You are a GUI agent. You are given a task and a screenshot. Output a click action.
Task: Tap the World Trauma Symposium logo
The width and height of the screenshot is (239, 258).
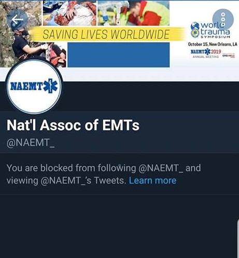(210, 30)
